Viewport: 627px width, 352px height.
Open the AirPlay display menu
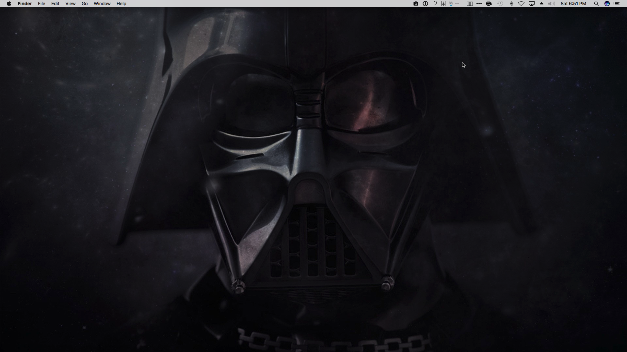[532, 4]
